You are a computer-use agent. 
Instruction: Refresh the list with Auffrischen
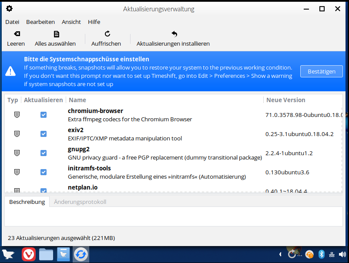106,34
